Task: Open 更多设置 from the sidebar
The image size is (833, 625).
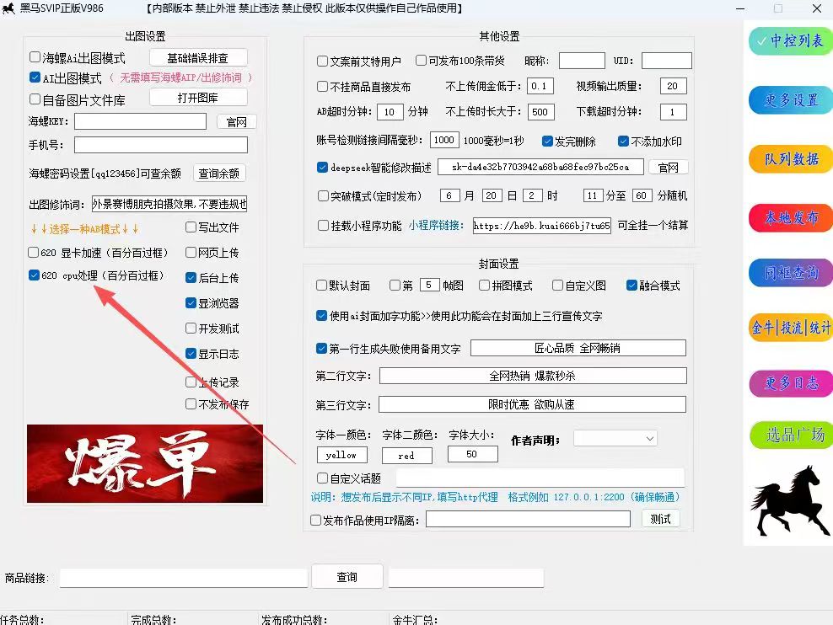Action: click(791, 99)
